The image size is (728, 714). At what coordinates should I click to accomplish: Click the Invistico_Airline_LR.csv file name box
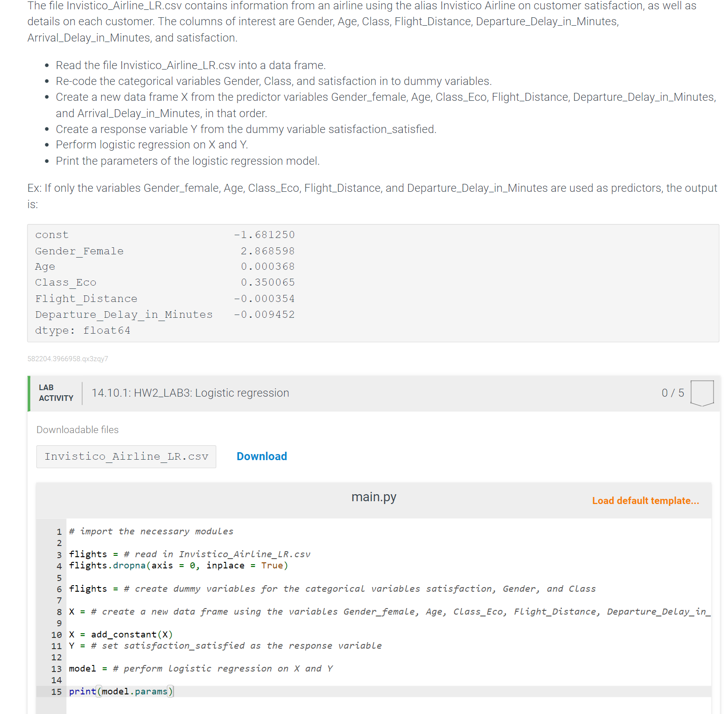click(126, 456)
